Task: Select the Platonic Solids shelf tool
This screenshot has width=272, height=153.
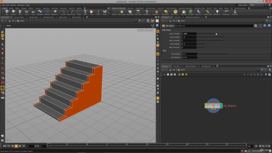Action: 55,12
